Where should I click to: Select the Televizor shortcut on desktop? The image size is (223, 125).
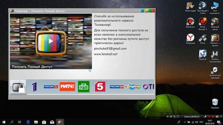coord(215,40)
